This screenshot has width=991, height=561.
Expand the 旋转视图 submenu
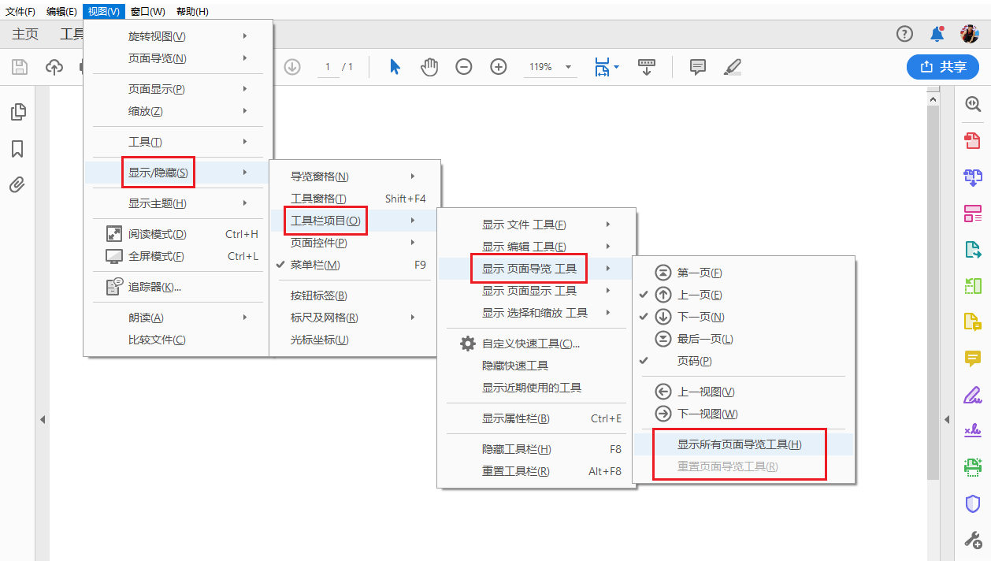click(179, 36)
